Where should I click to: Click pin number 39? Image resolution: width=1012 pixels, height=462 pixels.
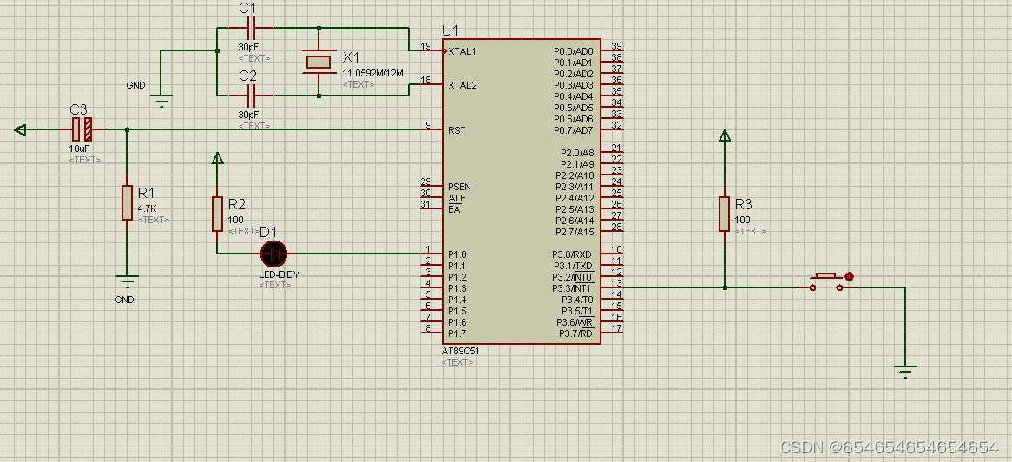[616, 46]
